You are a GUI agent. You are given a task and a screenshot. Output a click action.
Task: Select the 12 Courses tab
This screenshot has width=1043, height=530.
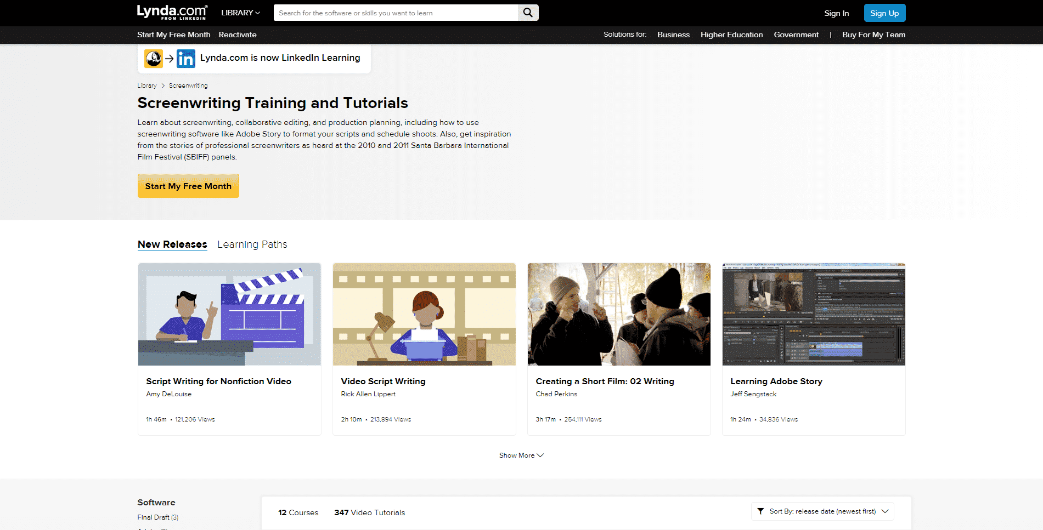[298, 512]
